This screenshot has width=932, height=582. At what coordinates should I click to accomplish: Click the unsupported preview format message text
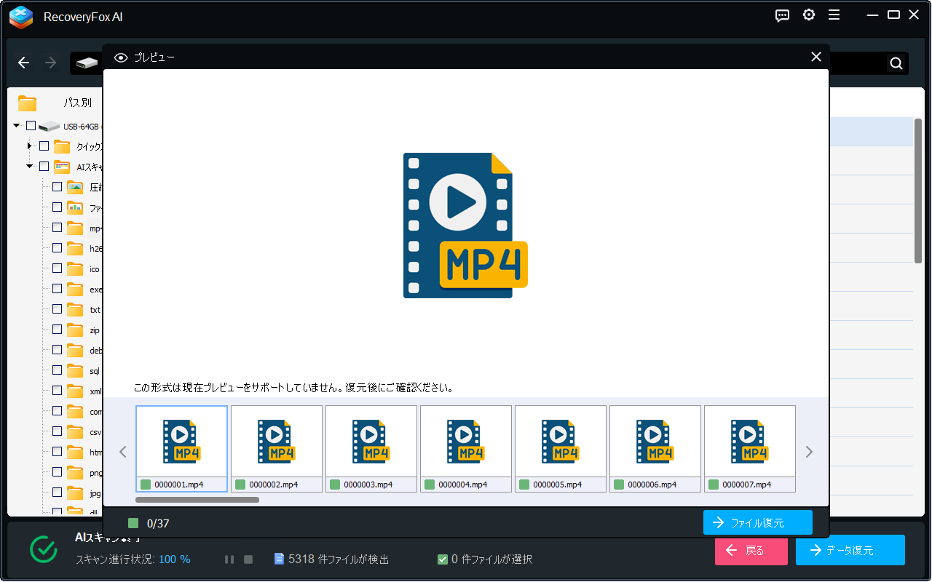(293, 388)
